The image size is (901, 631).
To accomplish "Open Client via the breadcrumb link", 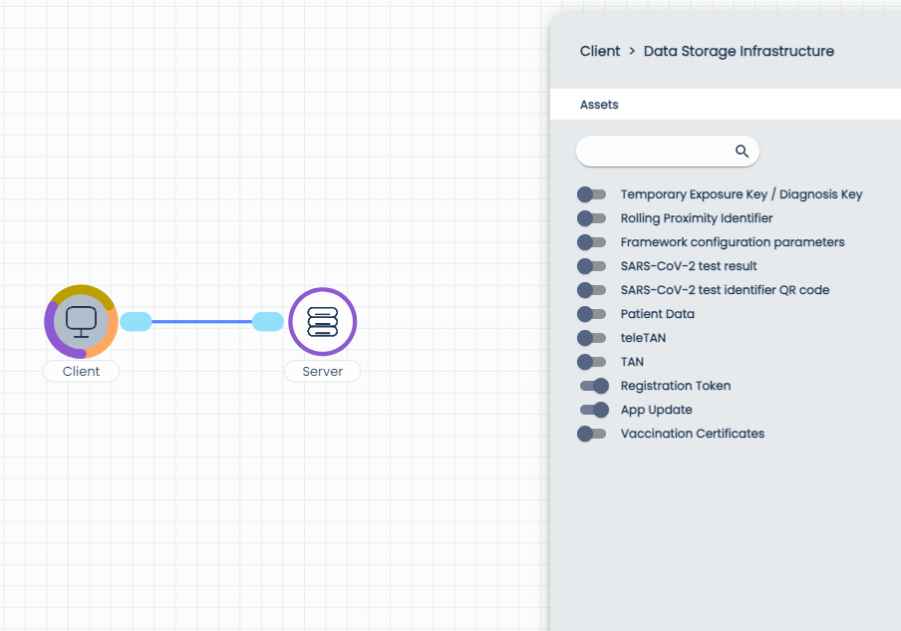I will point(600,51).
